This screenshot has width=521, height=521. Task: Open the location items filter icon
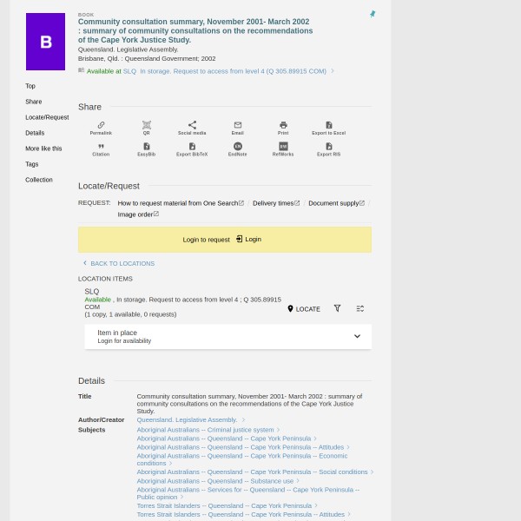click(337, 308)
